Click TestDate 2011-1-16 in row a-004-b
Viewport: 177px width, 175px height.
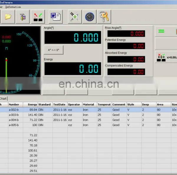click(60, 120)
